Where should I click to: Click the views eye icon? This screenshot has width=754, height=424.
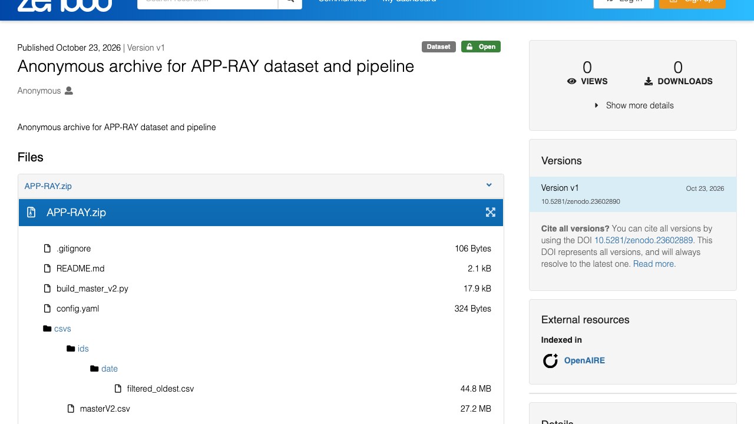tap(571, 81)
